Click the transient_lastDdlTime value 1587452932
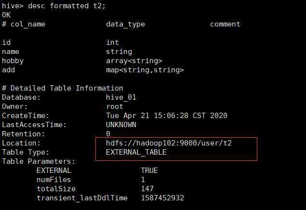Screen dimensions: 306x210 (x=162, y=198)
